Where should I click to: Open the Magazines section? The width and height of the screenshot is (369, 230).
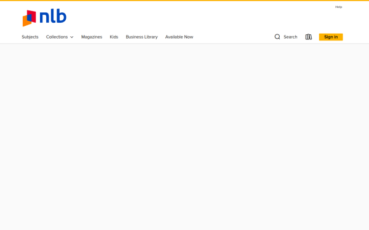[x=92, y=37]
